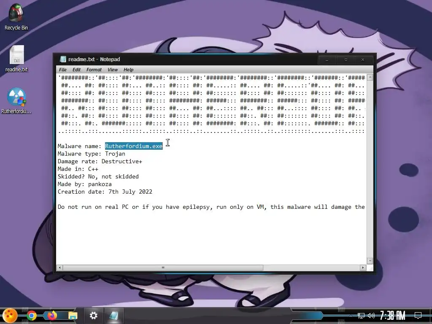
Task: Switch to Notepad taskbar button
Action: pos(114,316)
